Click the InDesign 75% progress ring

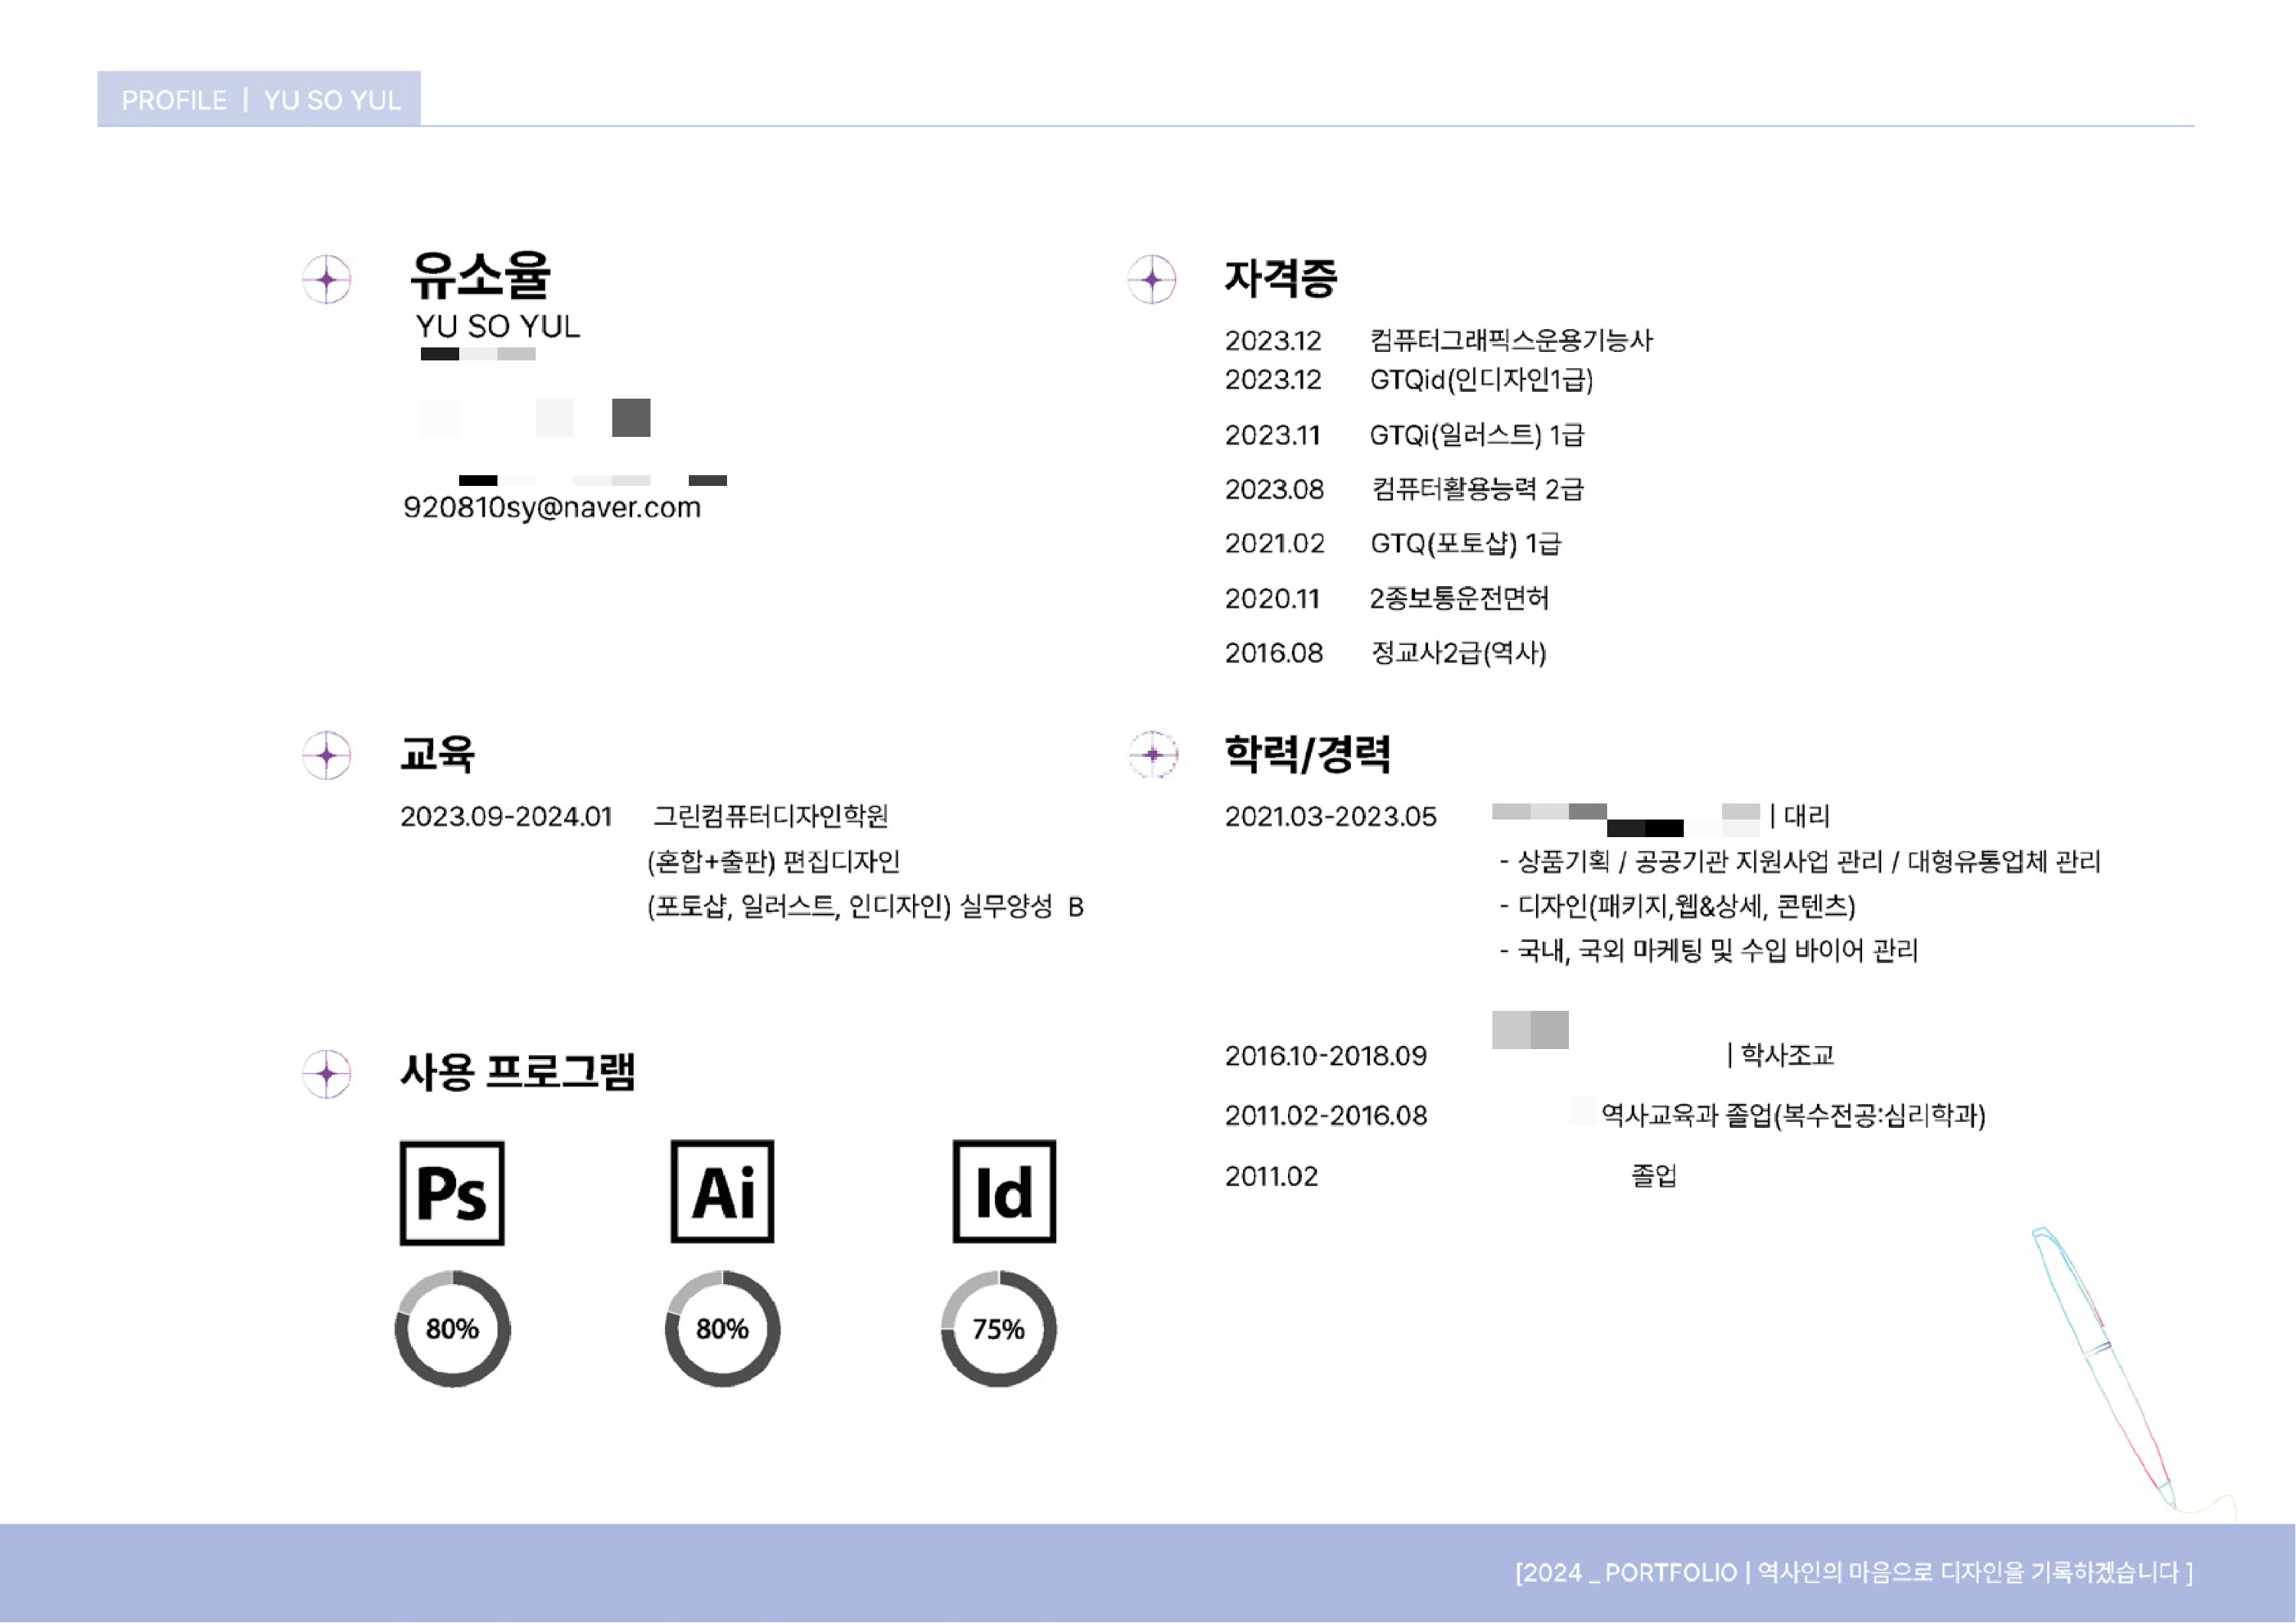(998, 1329)
